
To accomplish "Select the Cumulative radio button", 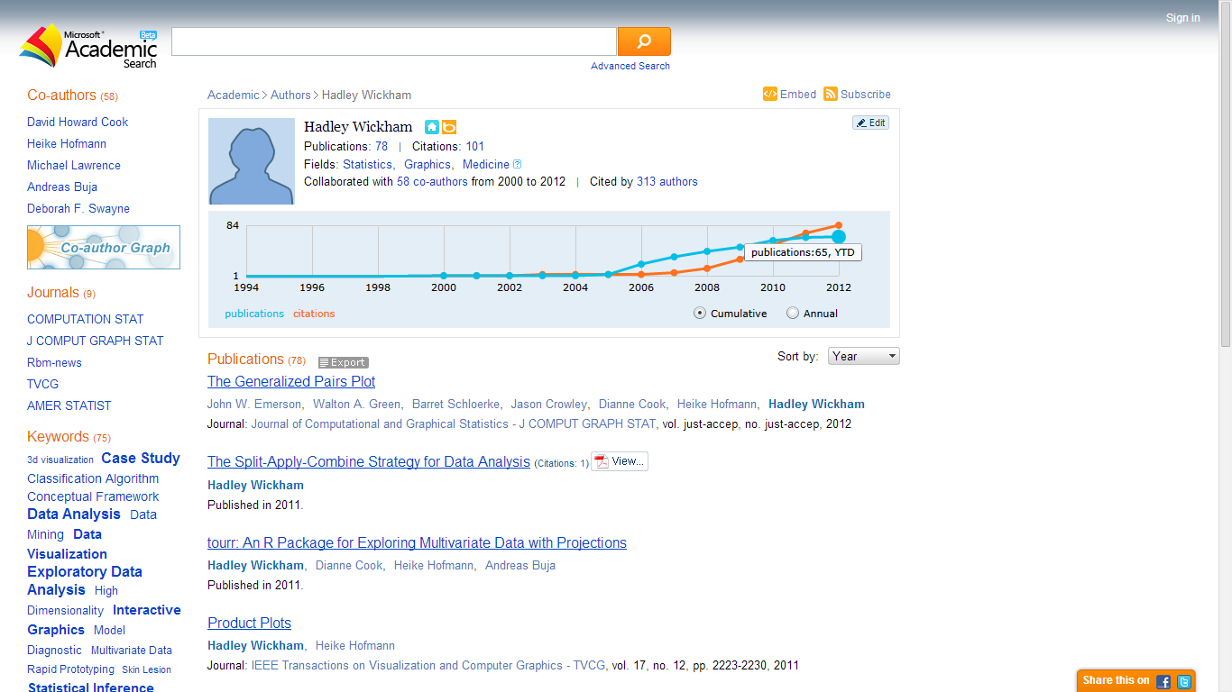I will (x=700, y=314).
